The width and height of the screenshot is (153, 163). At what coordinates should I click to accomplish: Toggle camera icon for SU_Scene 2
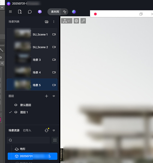(54, 47)
